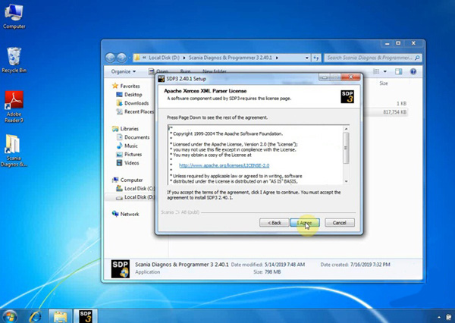Open the Organize menu in Explorer
Screen dimensions: 455x323
[x=124, y=71]
